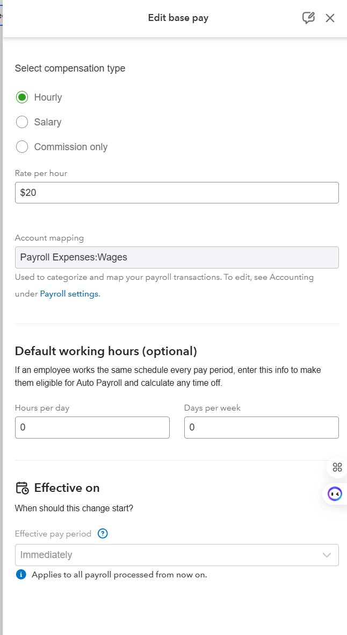
Task: Open the floating four-squares apps icon
Action: [x=337, y=467]
